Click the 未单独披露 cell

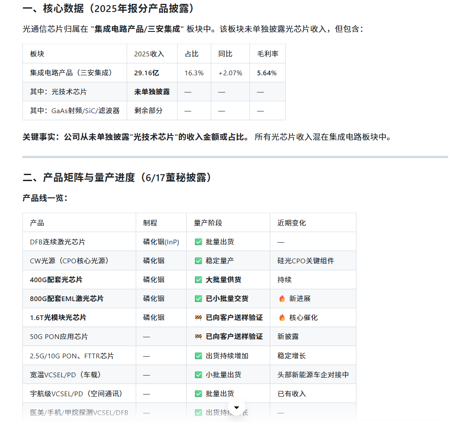[x=152, y=92]
